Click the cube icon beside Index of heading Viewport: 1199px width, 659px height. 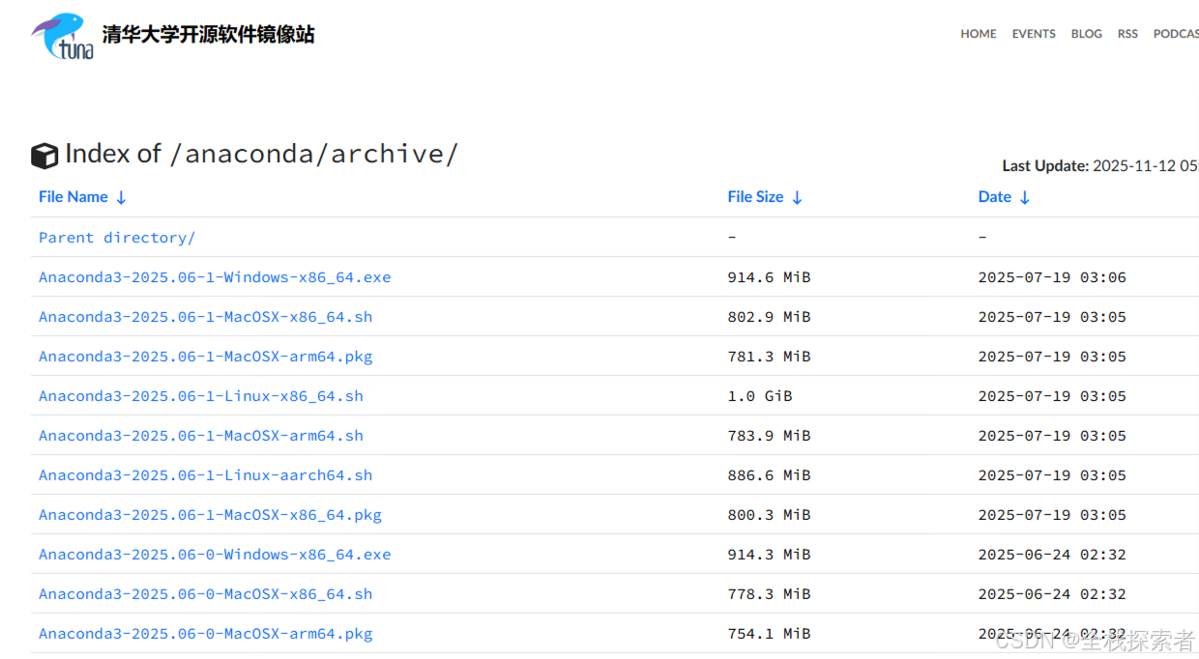coord(45,156)
